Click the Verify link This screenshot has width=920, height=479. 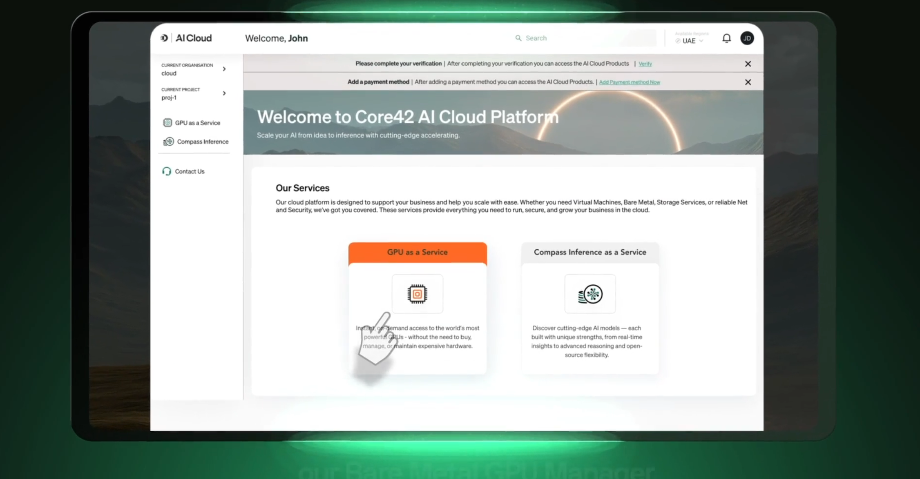tap(645, 64)
